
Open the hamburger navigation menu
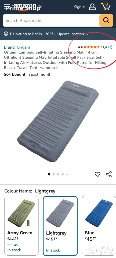point(7,7)
